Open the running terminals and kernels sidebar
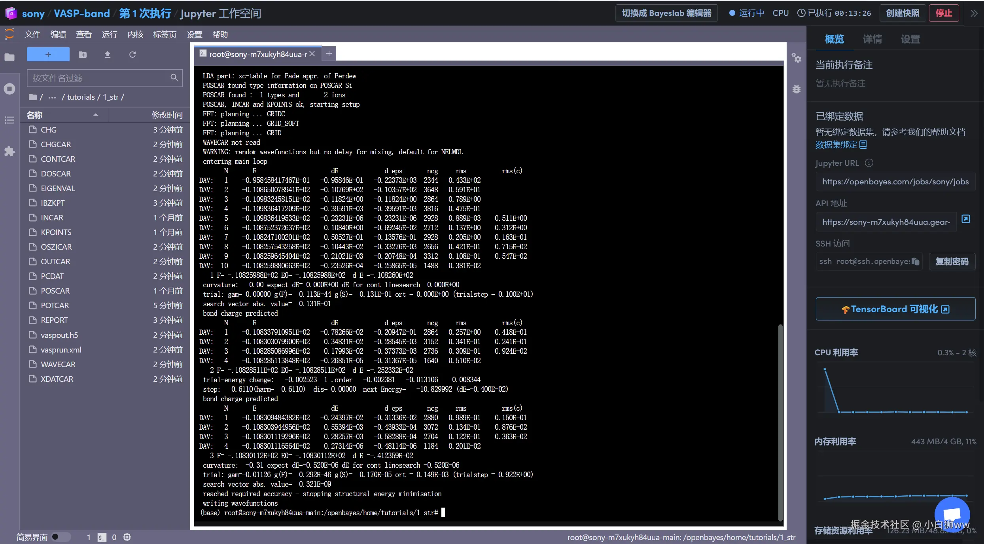The width and height of the screenshot is (984, 544). (9, 89)
